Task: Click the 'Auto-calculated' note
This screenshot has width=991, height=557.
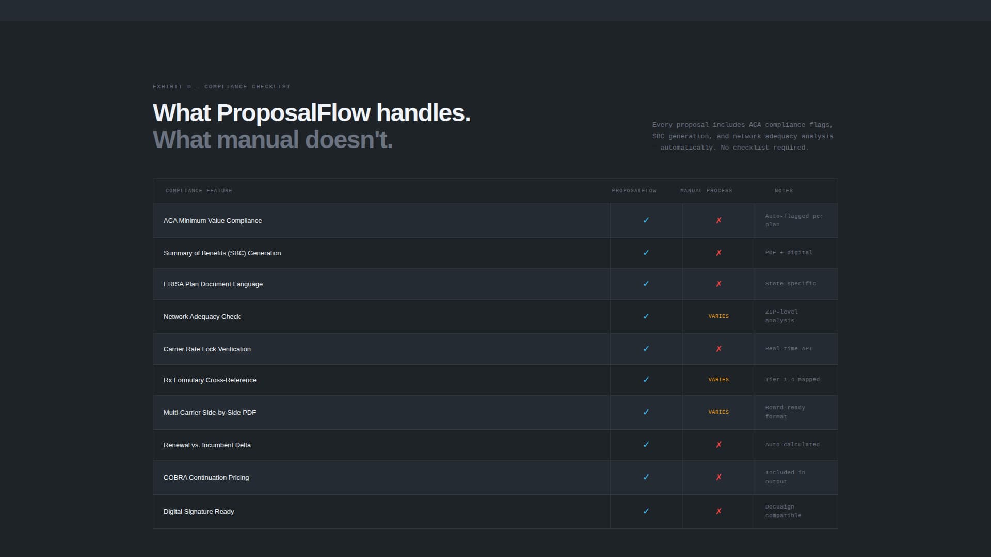Action: pos(792,445)
